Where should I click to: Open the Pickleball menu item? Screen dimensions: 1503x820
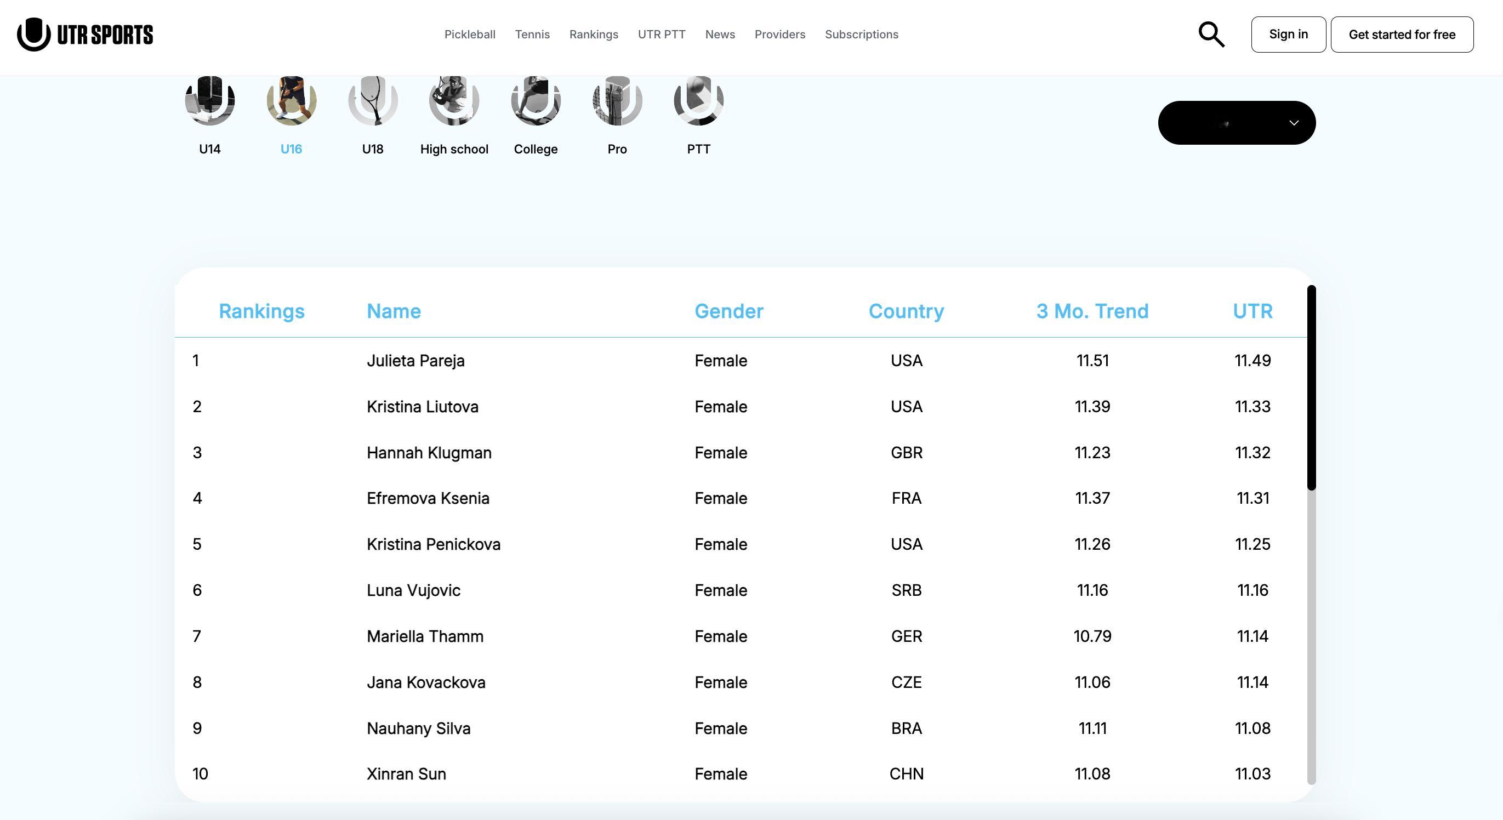point(470,35)
